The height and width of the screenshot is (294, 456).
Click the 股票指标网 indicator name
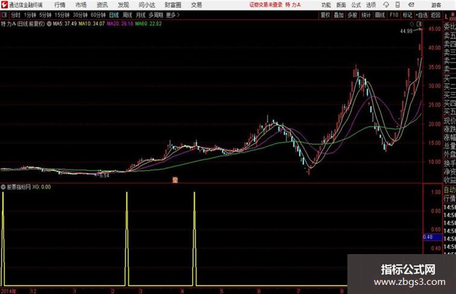click(x=19, y=187)
